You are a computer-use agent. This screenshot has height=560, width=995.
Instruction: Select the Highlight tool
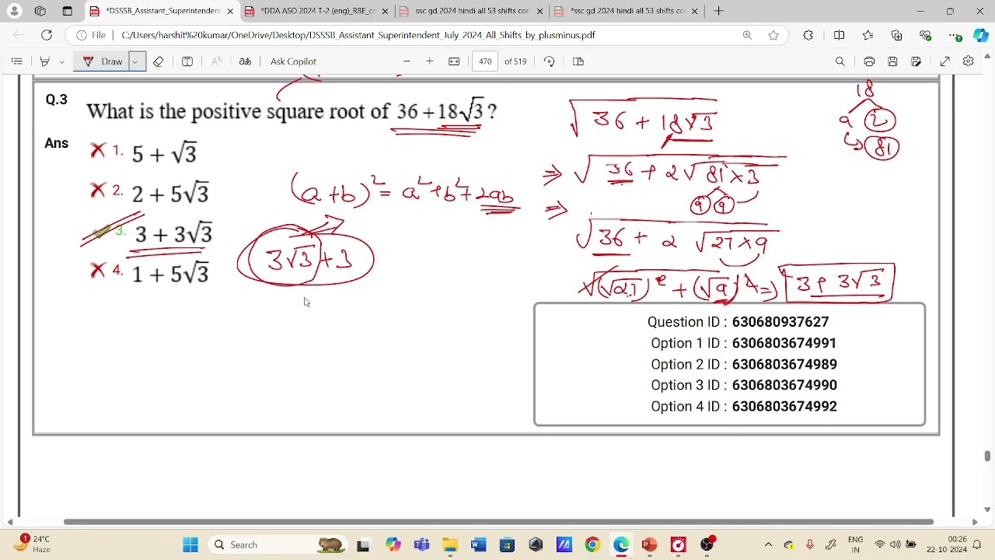44,61
